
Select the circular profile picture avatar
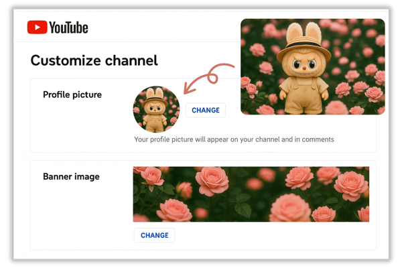[156, 109]
